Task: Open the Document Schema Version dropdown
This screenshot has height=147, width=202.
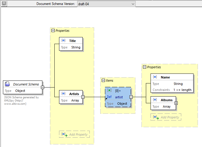Action: (133, 4)
